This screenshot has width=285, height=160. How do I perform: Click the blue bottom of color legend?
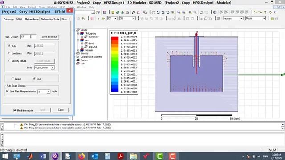[x=115, y=90]
